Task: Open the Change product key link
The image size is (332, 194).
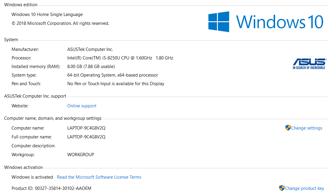Action: [x=304, y=188]
